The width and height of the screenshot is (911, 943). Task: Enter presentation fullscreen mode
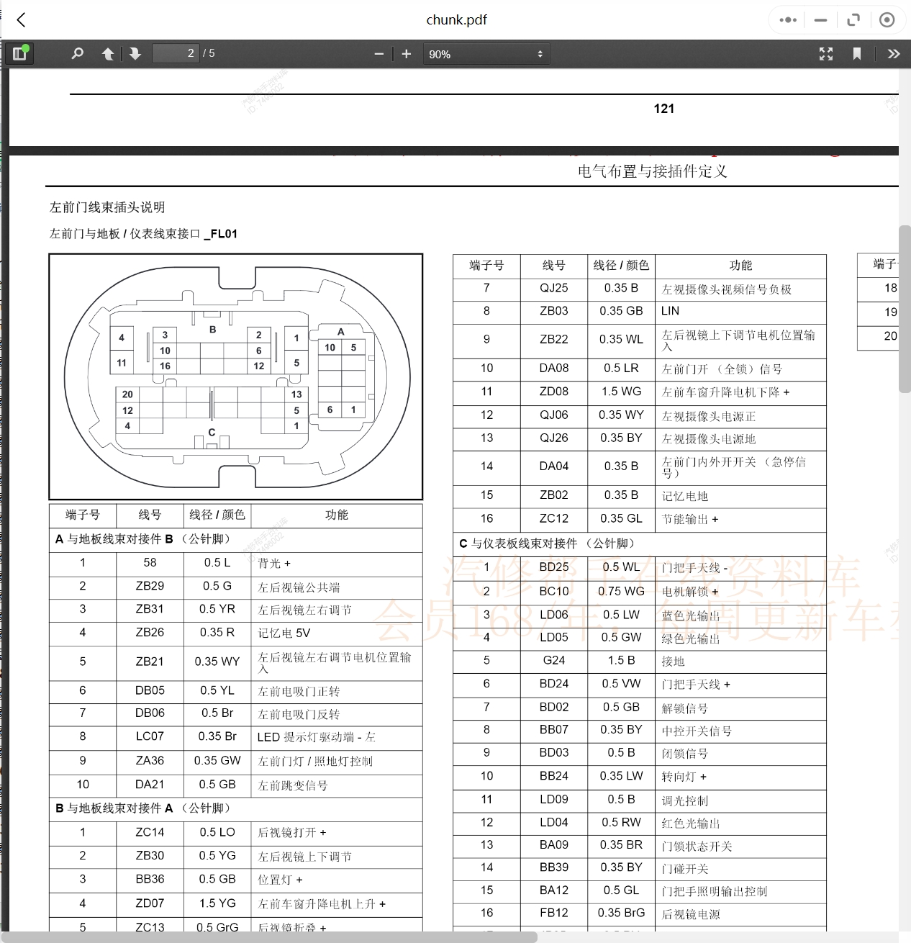(x=825, y=53)
